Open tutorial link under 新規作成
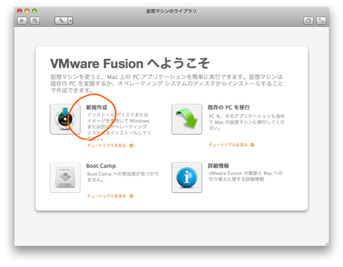 110,146
